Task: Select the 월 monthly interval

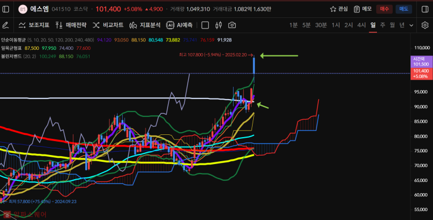Action: click(x=392, y=25)
